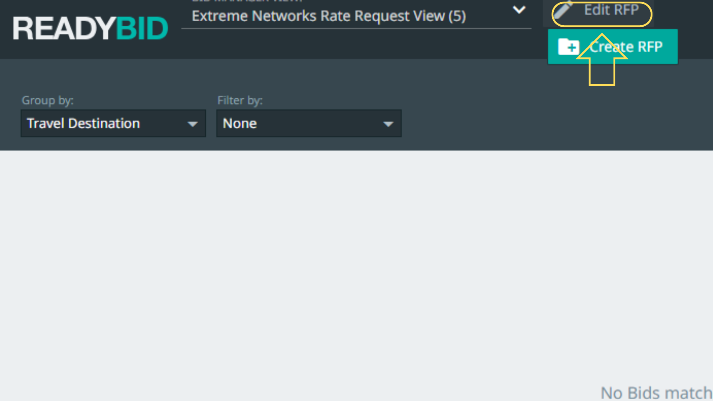Click the Group by: label
Screen dimensions: 713x401
pos(48,100)
